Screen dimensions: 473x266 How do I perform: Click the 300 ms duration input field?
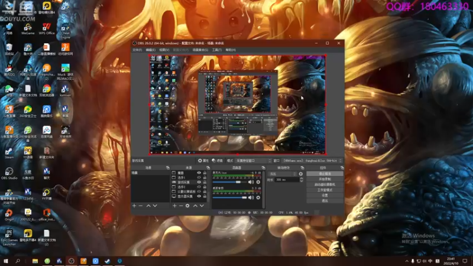287,180
